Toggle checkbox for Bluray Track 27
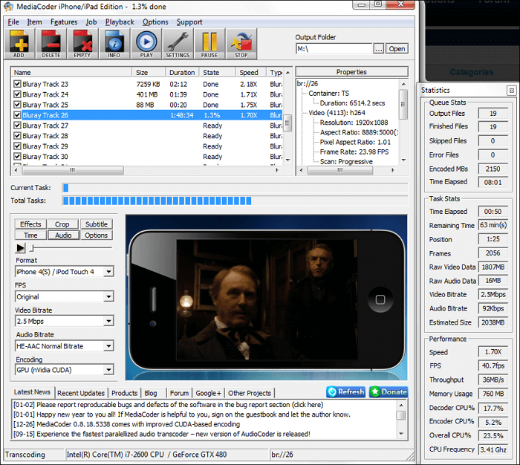 pyautogui.click(x=17, y=126)
